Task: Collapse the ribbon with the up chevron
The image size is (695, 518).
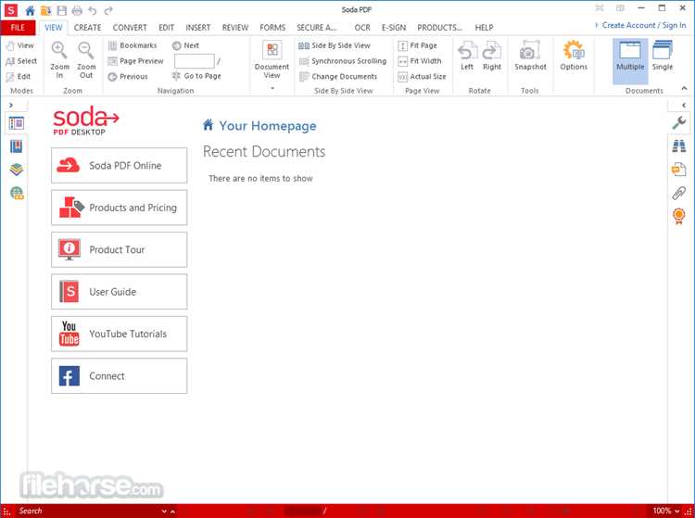Action: click(684, 89)
